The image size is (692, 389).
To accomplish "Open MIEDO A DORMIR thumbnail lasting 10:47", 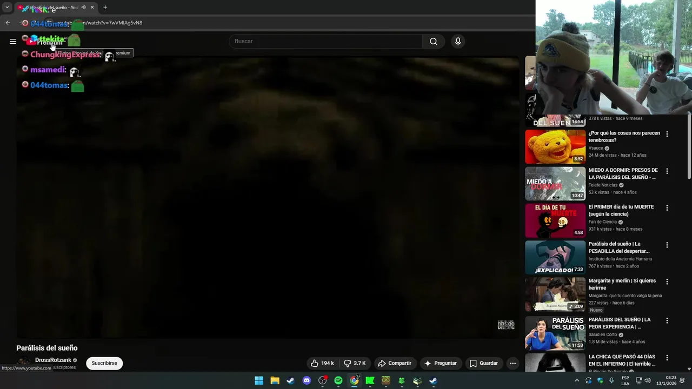I will point(555,184).
